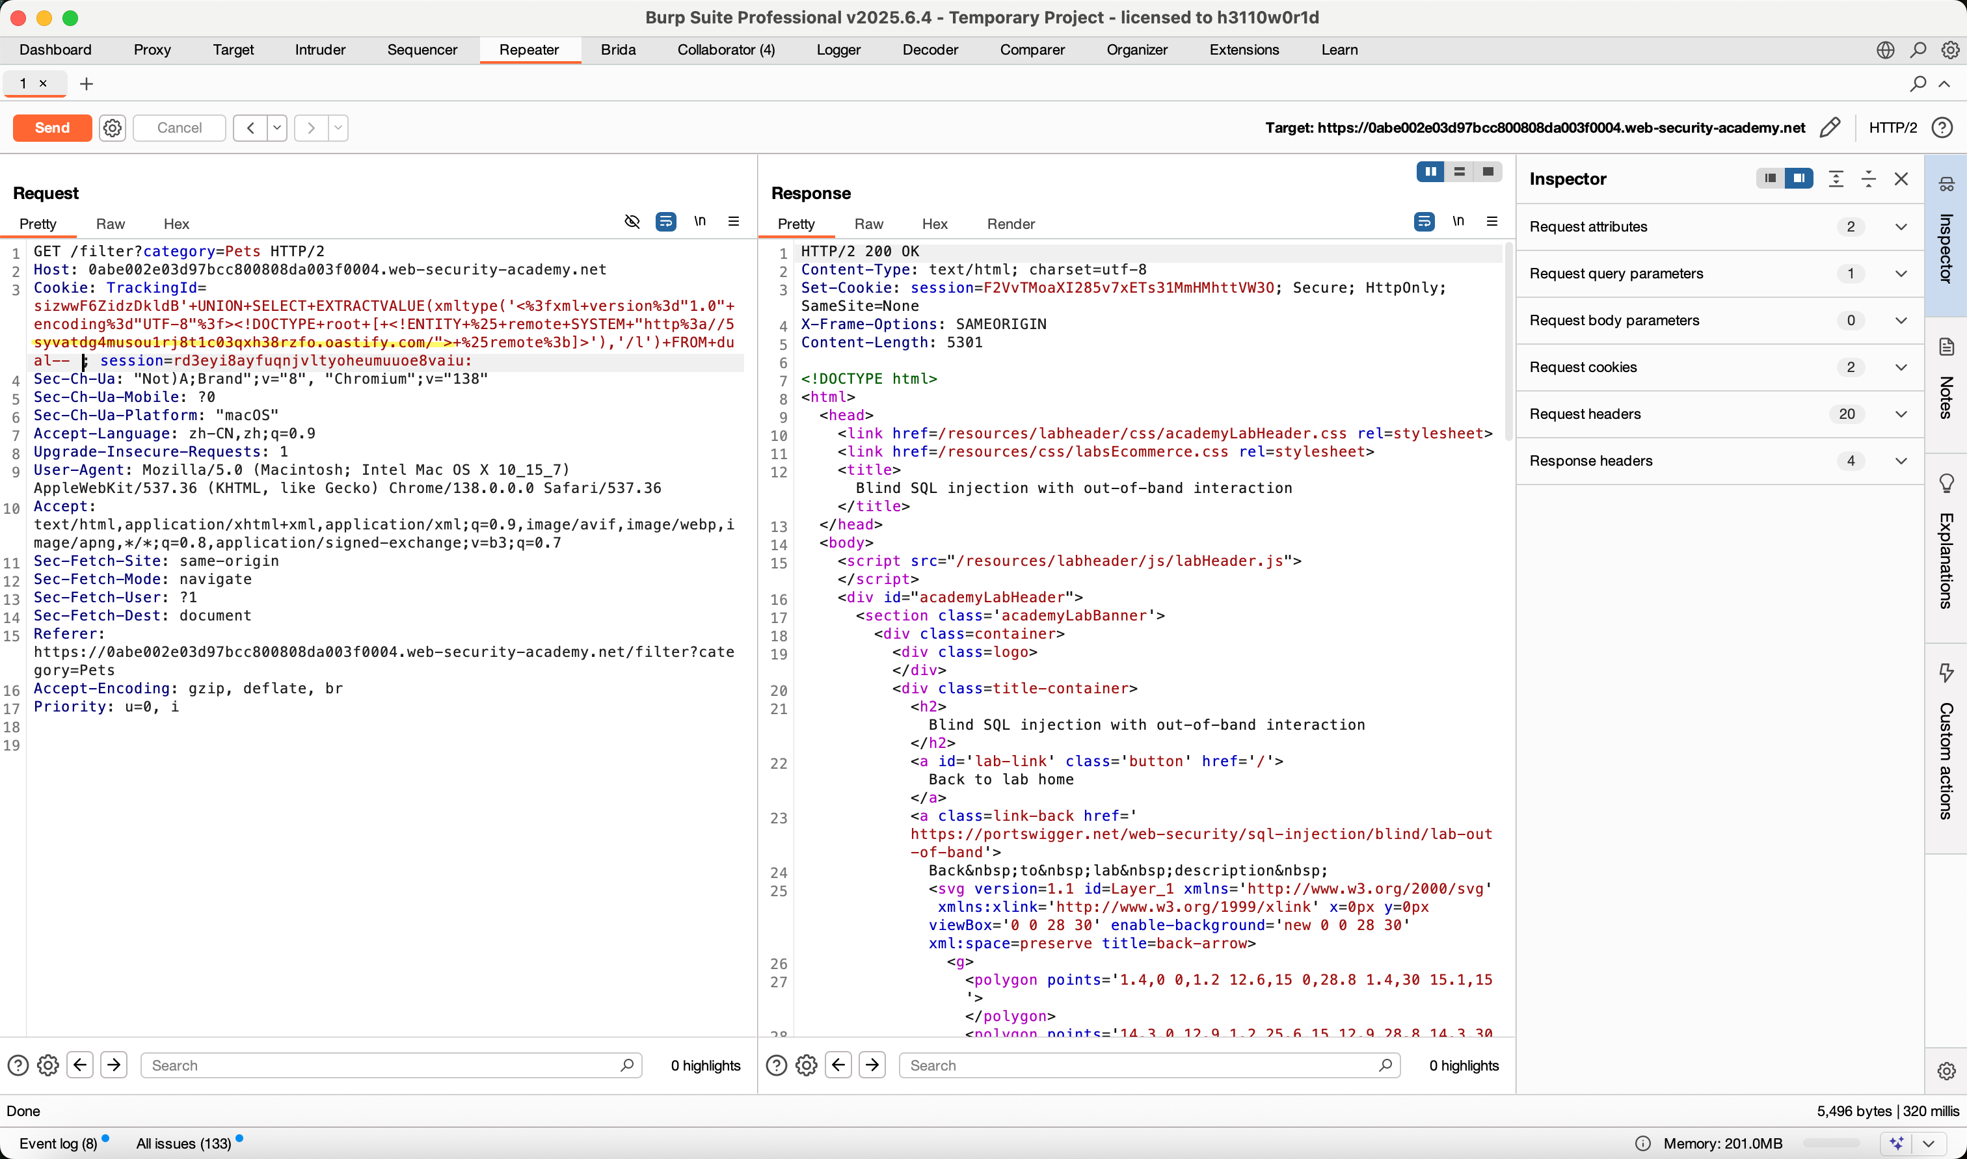Select the Raw view in the Request panel
Image resolution: width=1967 pixels, height=1159 pixels.
tap(110, 223)
